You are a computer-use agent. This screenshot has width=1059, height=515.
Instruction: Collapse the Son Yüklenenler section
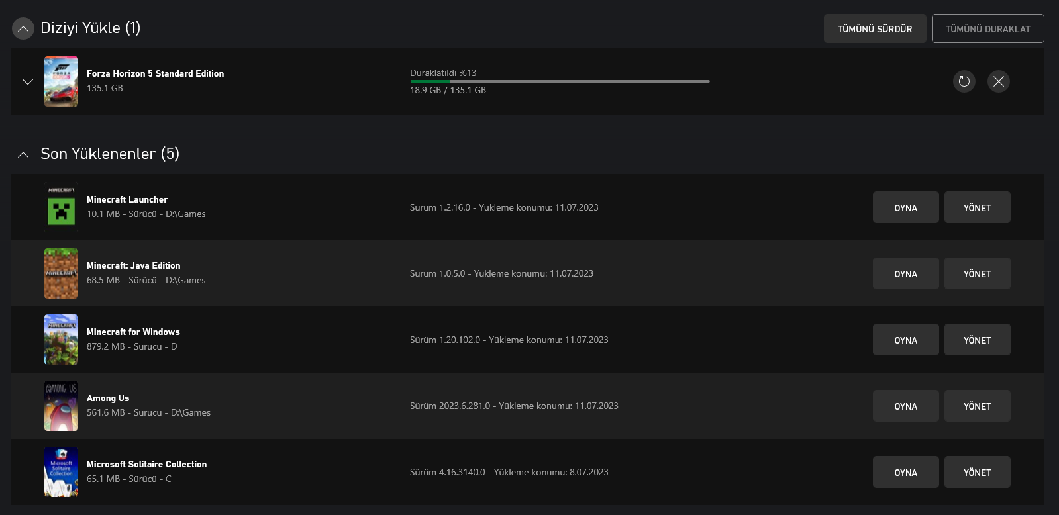[x=23, y=154]
